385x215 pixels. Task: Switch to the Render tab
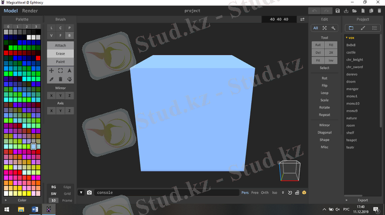click(x=30, y=11)
